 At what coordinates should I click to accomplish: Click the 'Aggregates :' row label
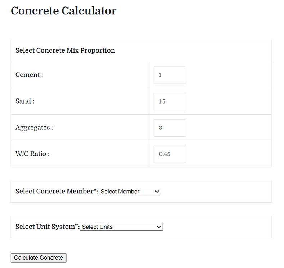[x=34, y=128]
